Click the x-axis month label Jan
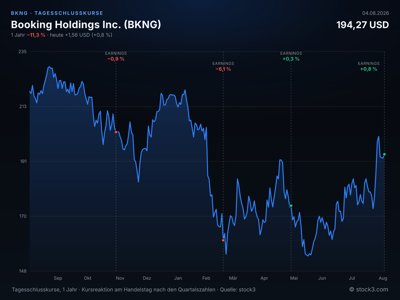The image size is (400, 300). tap(178, 278)
